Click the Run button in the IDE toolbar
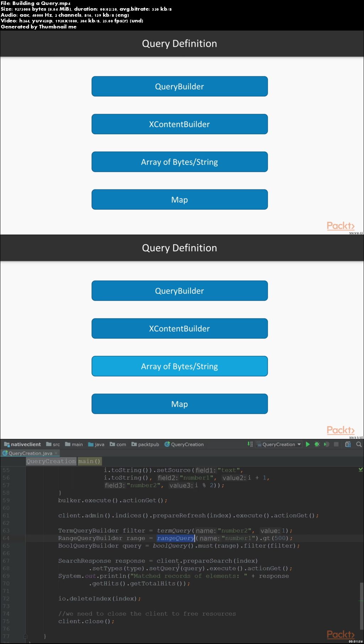 308,444
